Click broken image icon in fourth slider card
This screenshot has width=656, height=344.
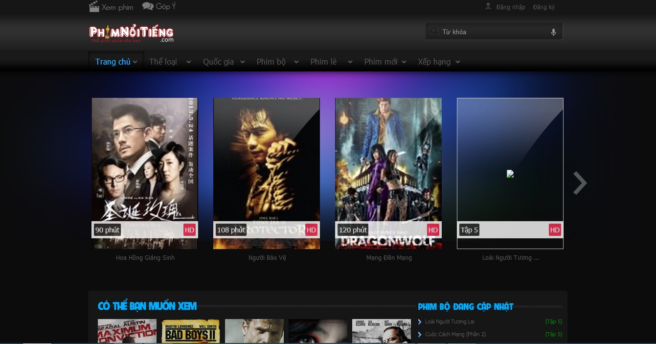pos(510,174)
